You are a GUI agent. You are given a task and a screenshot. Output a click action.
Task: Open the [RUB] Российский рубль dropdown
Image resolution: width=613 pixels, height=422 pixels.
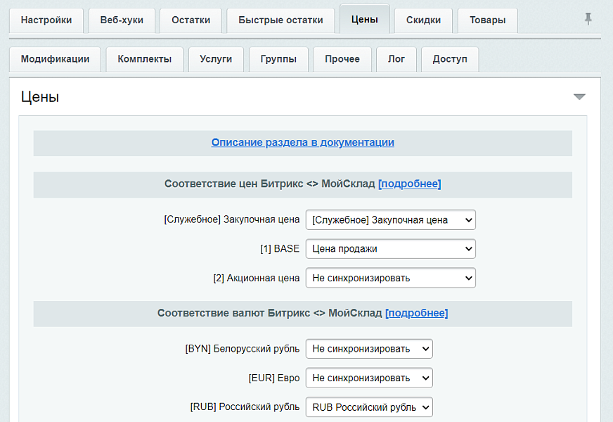[x=369, y=407]
